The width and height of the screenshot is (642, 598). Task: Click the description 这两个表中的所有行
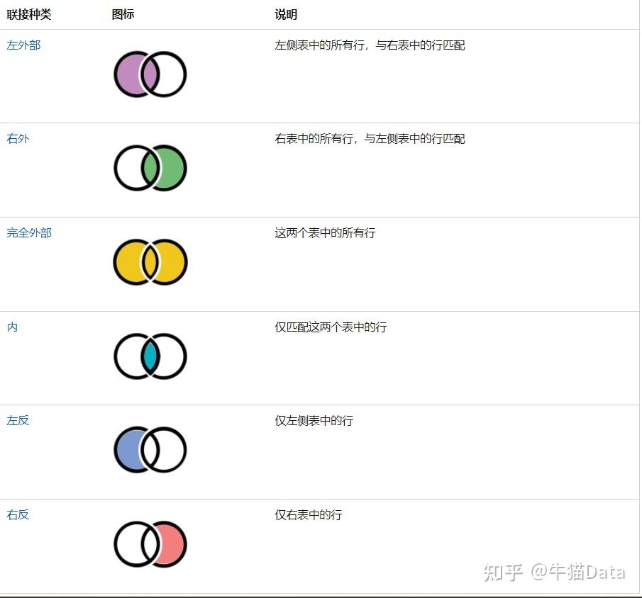(325, 232)
